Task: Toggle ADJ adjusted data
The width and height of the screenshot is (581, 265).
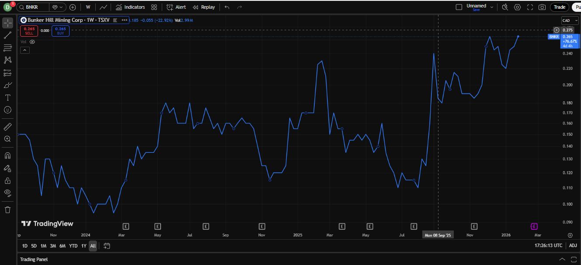Action: coord(573,246)
